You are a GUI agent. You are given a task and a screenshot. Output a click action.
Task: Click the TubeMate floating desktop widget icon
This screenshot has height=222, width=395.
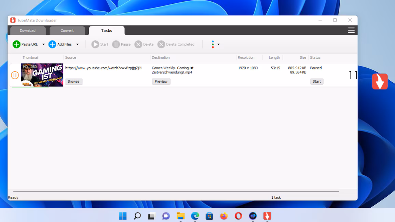(380, 81)
